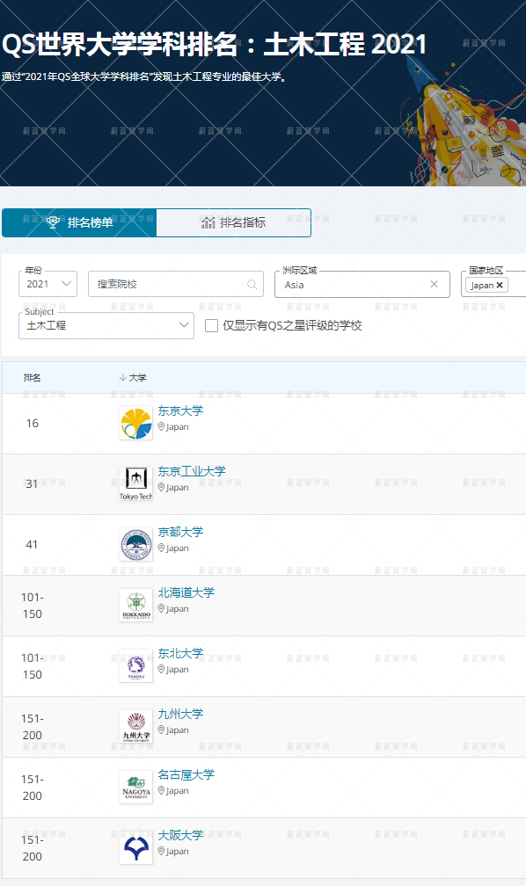Open the 北海道大学 link
This screenshot has height=886, width=526.
coord(186,592)
